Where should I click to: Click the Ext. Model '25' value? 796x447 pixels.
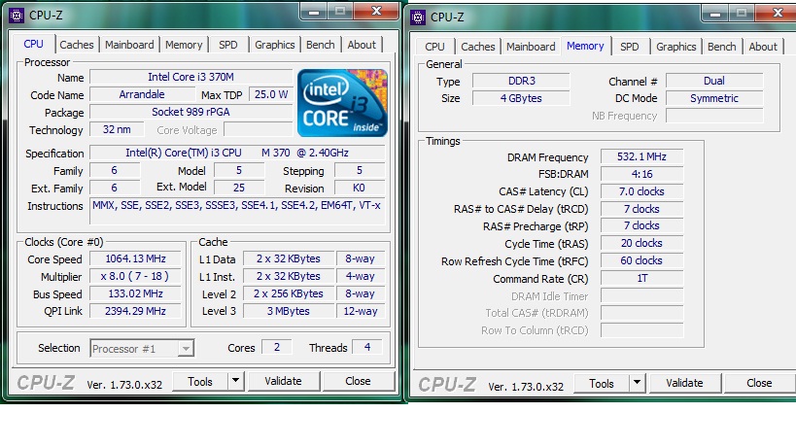(x=238, y=188)
